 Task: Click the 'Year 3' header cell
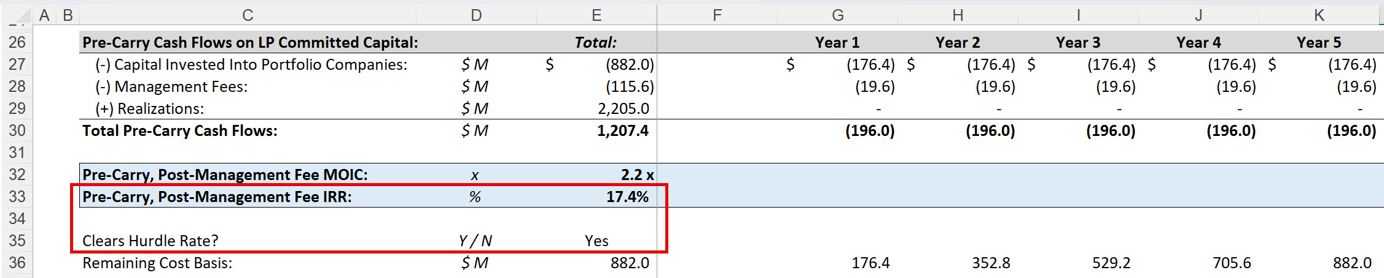pyautogui.click(x=1078, y=42)
